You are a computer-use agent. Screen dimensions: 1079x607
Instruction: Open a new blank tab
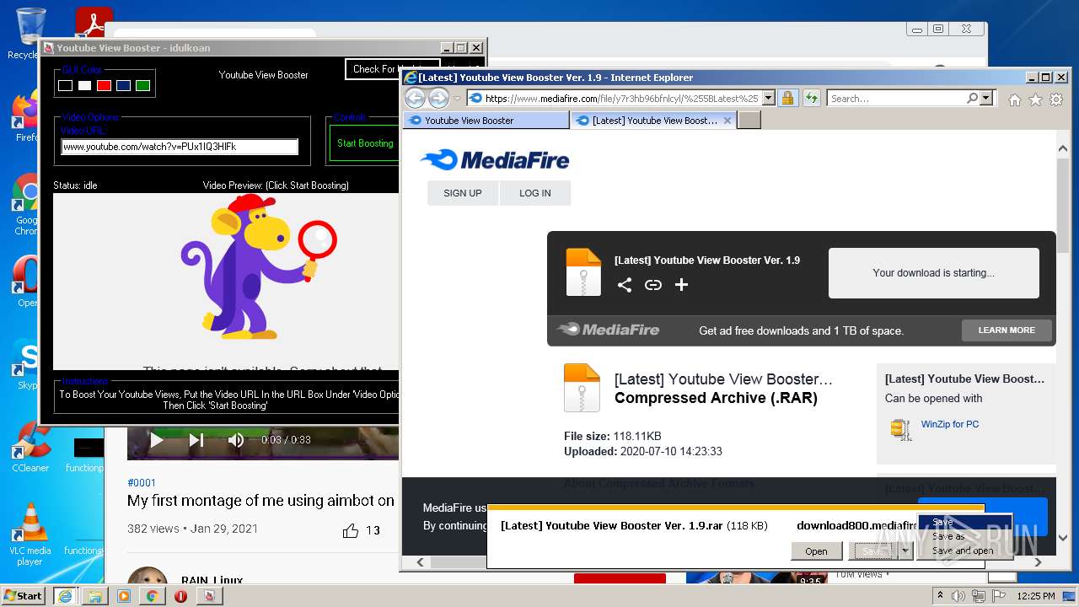[x=749, y=121]
